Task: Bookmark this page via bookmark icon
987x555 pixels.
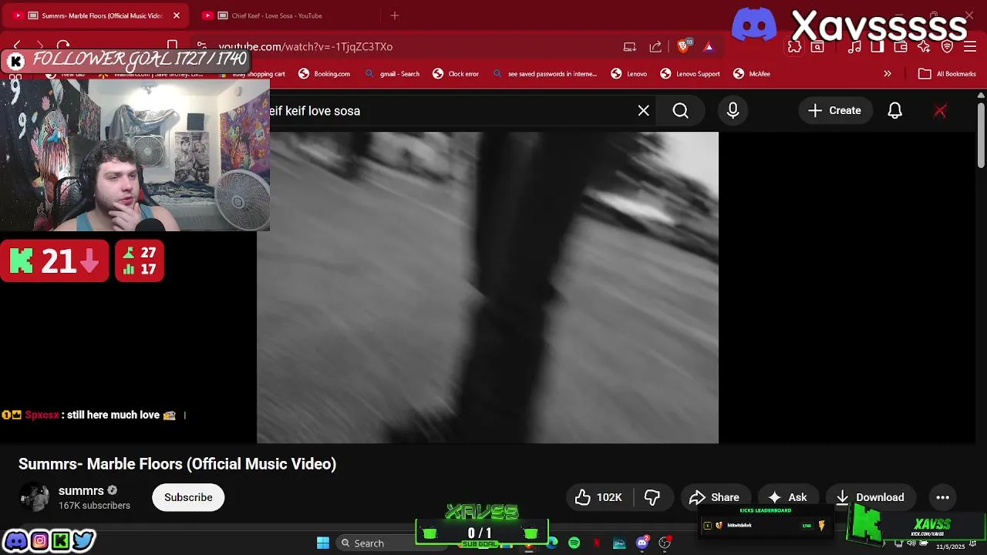Action: [173, 46]
